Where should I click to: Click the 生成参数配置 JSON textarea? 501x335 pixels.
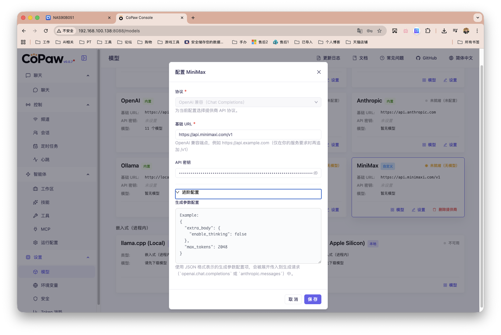coord(248,236)
